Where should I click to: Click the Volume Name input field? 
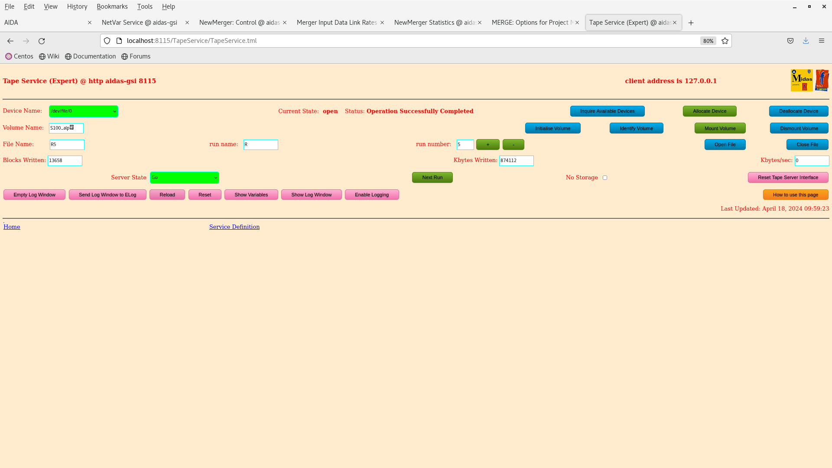click(66, 128)
